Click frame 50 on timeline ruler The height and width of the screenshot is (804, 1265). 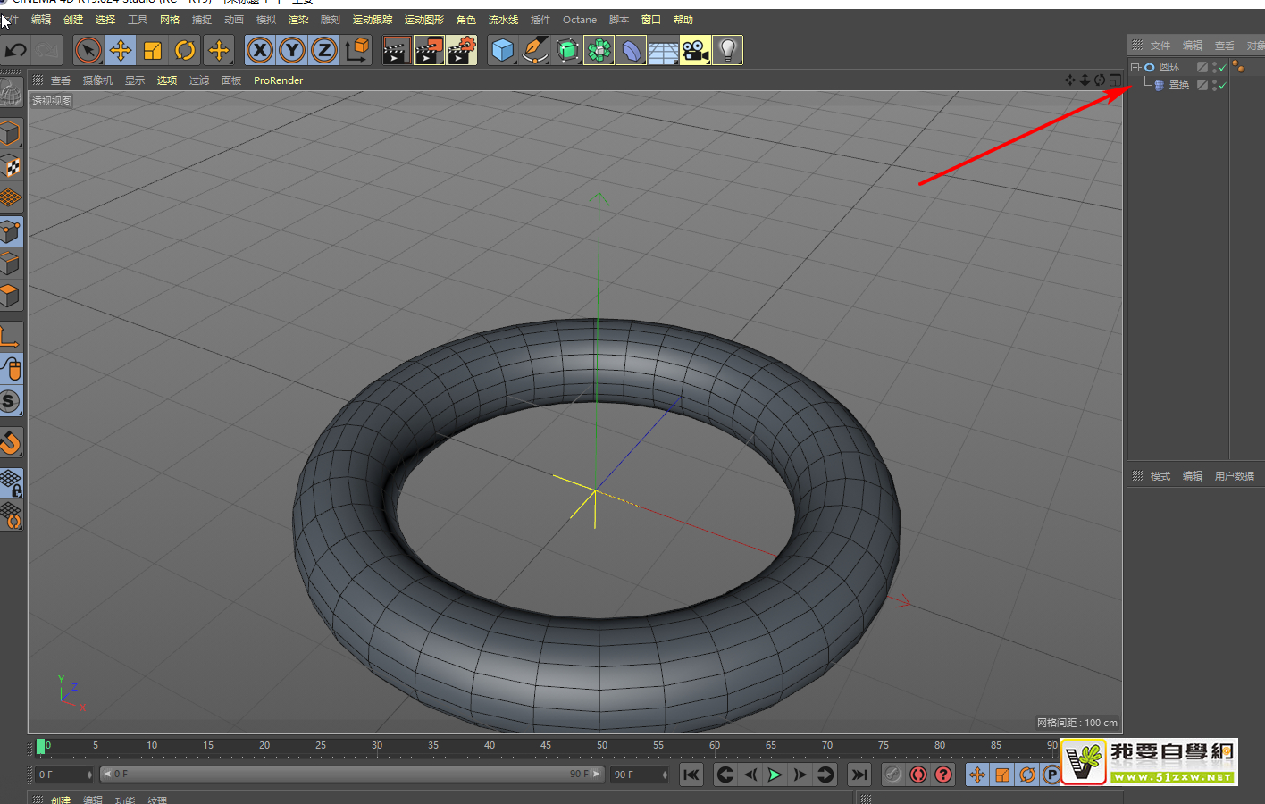click(x=602, y=745)
